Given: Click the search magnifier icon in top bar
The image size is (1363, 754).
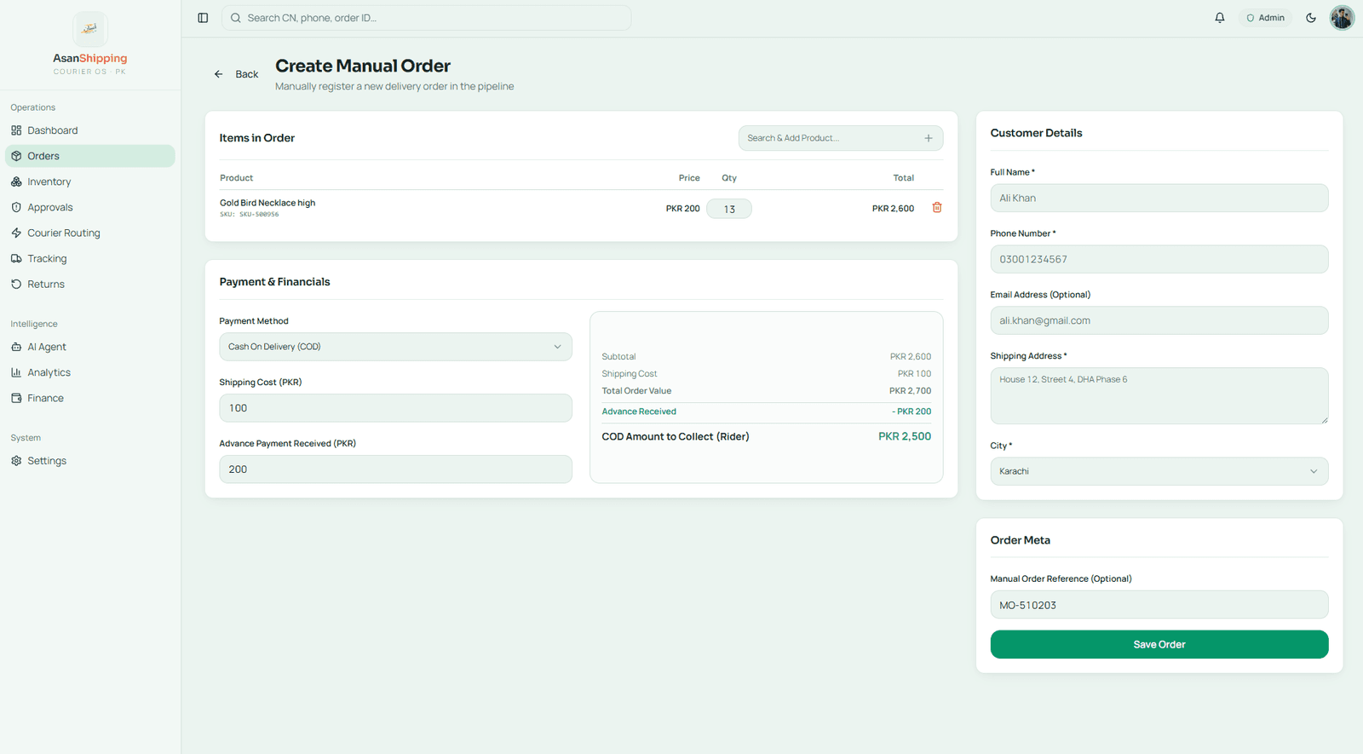Looking at the screenshot, I should point(236,18).
